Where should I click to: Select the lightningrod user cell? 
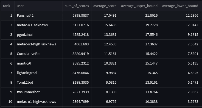tap(39, 73)
